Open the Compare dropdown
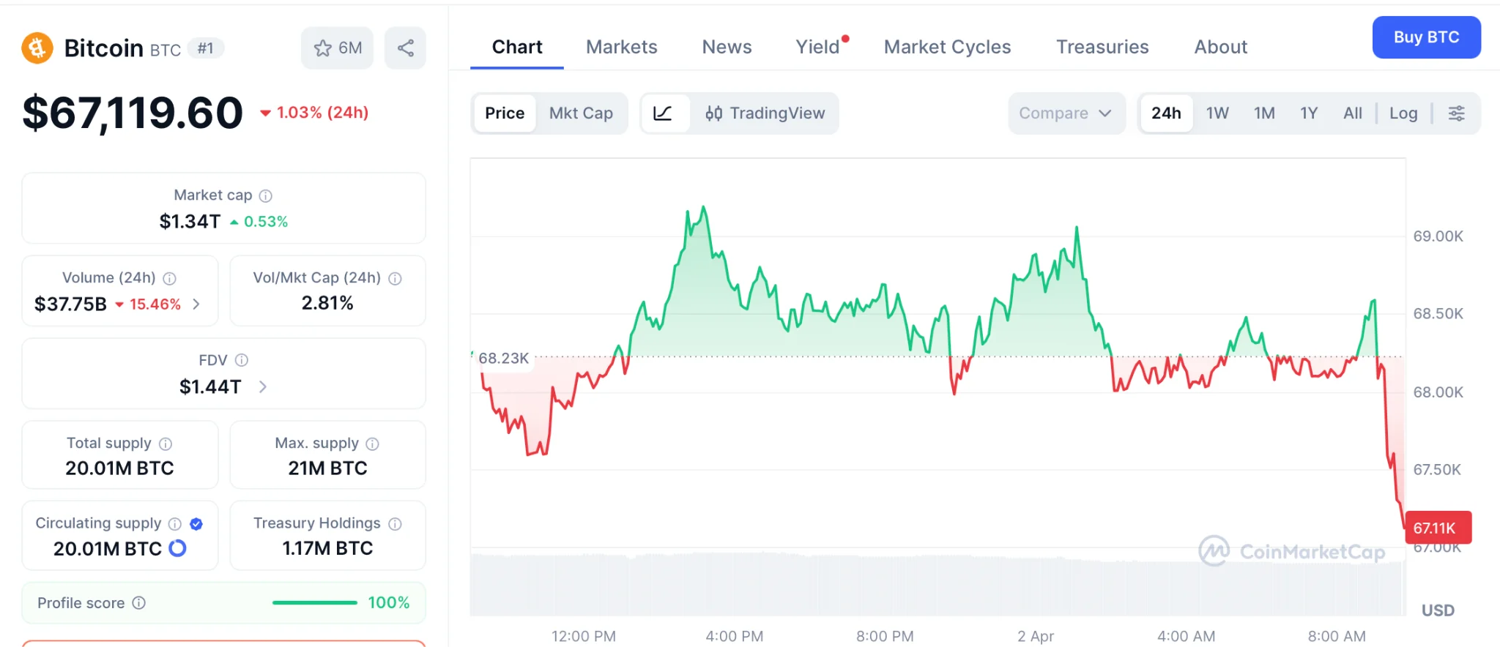This screenshot has width=1500, height=647. [1066, 113]
